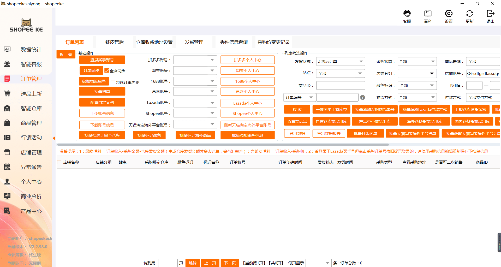Switch to 订单列表 tab
This screenshot has height=267, width=501.
coord(75,42)
